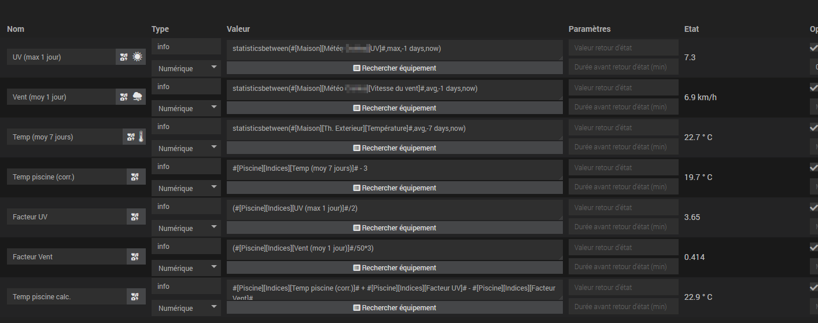Toggle the options checkbox in the Vent row
The height and width of the screenshot is (323, 818).
813,88
